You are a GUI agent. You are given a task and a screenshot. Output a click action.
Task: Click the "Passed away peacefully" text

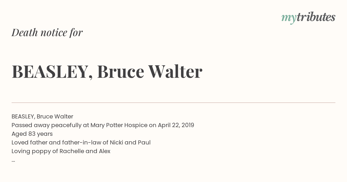coord(47,125)
